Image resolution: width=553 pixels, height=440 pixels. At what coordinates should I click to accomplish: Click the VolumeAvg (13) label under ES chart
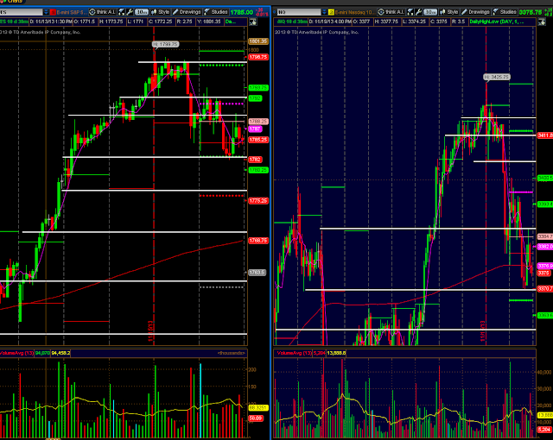coord(17,353)
